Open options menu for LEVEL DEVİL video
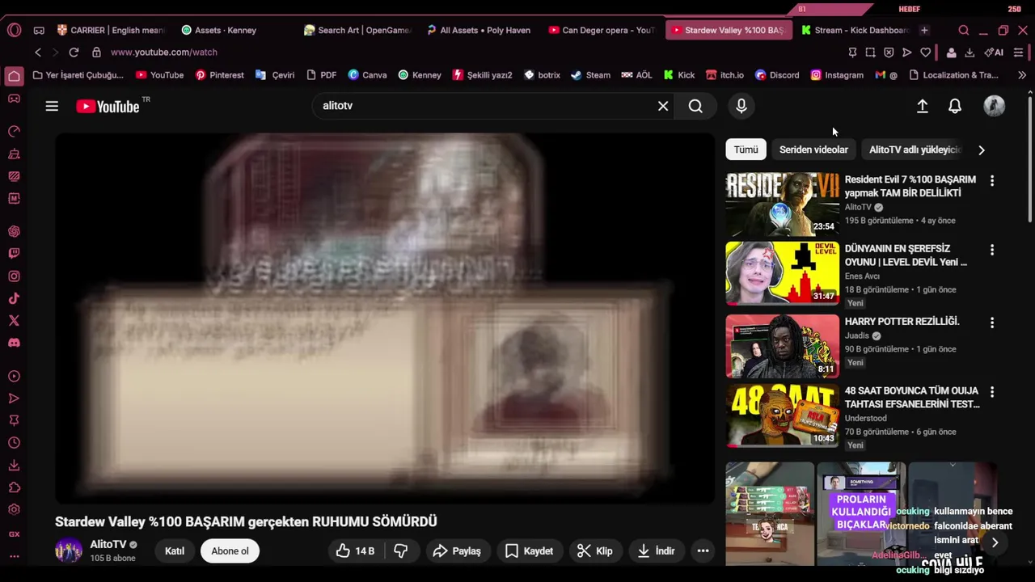Screen dimensions: 1035x582 tap(992, 251)
